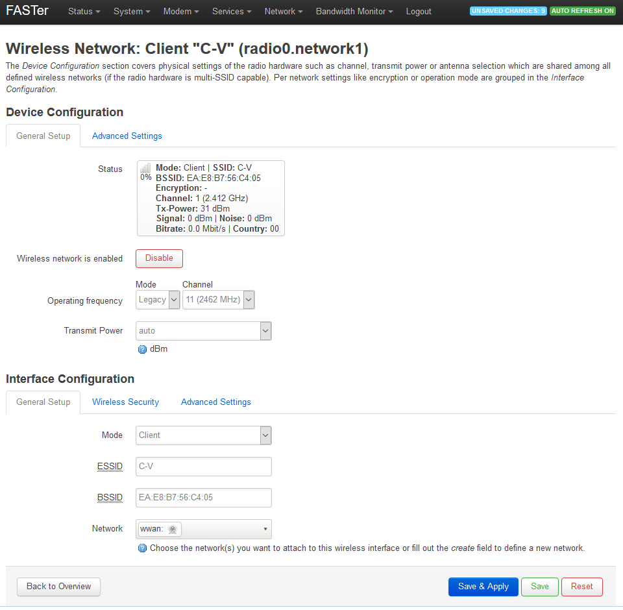623x610 pixels.
Task: Open Device Configuration Advanced Settings tab
Action: [x=127, y=136]
